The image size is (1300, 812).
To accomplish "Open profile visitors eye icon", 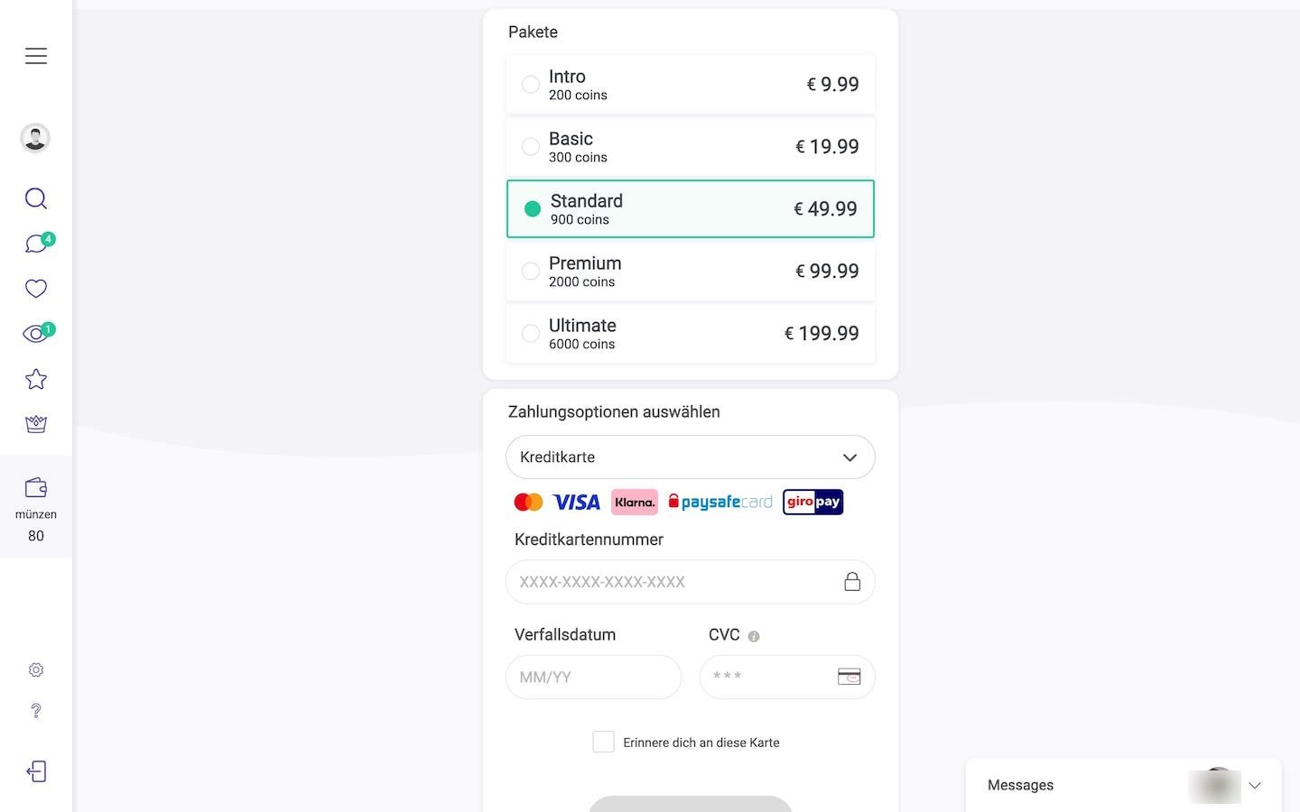I will click(36, 334).
